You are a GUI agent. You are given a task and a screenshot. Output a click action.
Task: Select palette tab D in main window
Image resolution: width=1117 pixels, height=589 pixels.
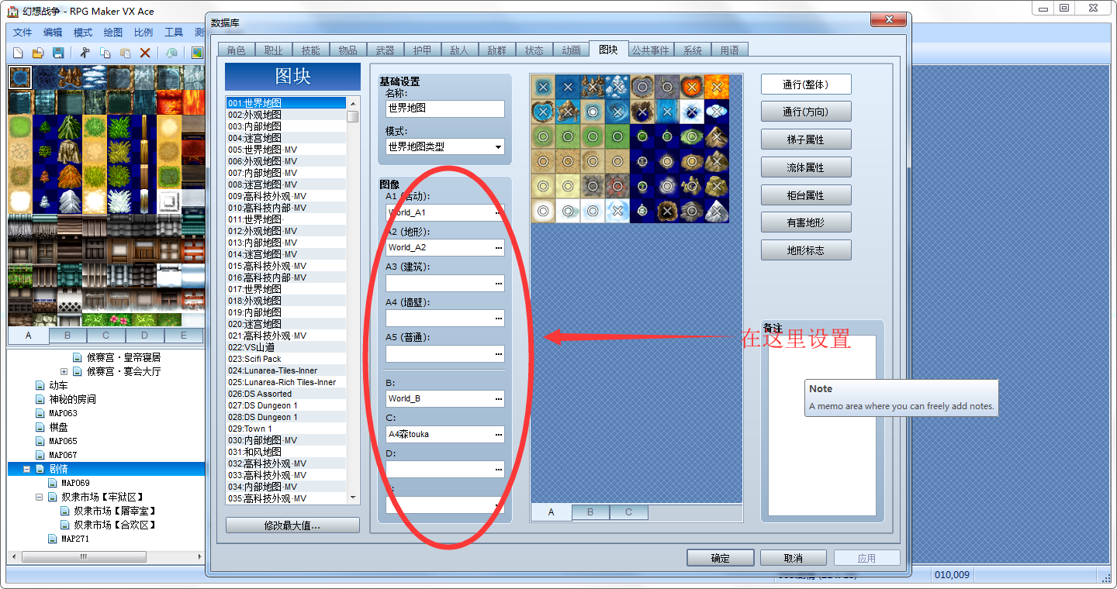pos(145,336)
